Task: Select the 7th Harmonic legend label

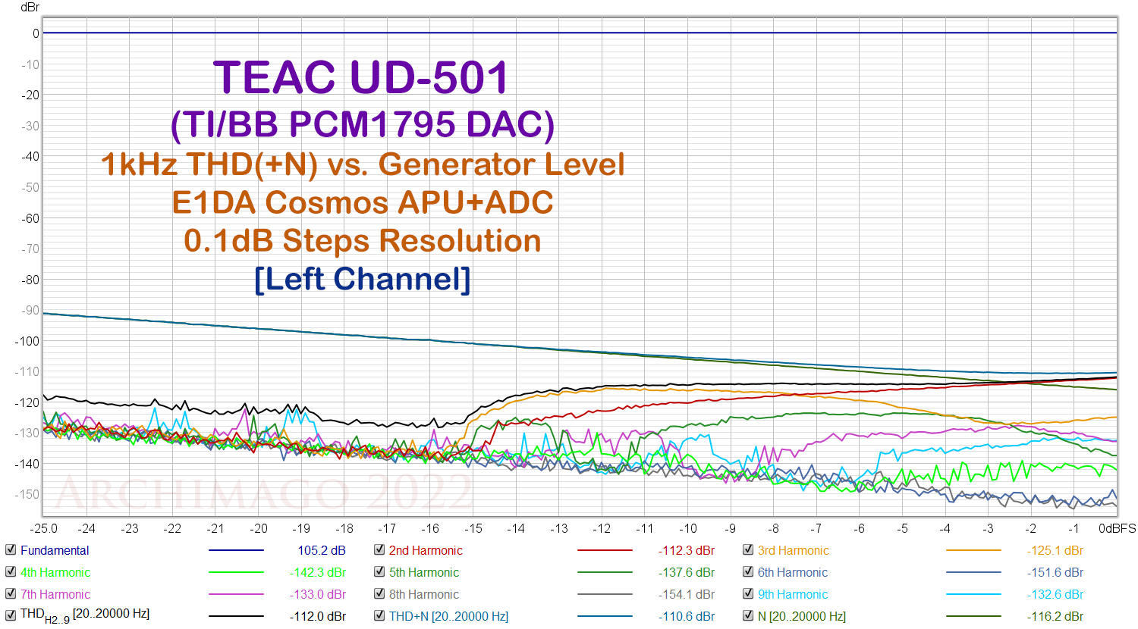Action: pos(55,595)
